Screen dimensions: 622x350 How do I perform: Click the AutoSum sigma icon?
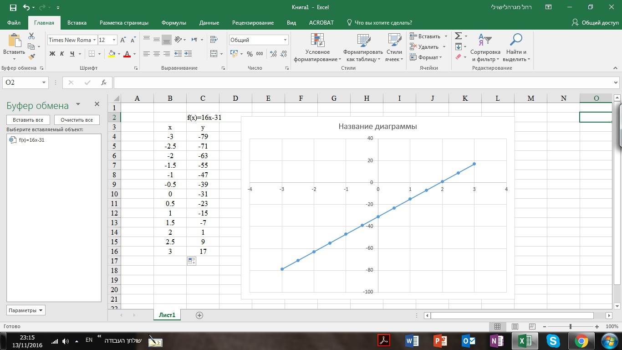click(459, 36)
